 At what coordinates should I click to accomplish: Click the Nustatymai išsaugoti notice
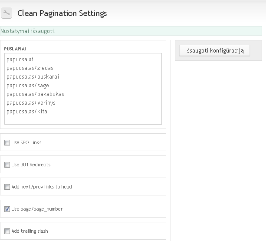coord(131,31)
